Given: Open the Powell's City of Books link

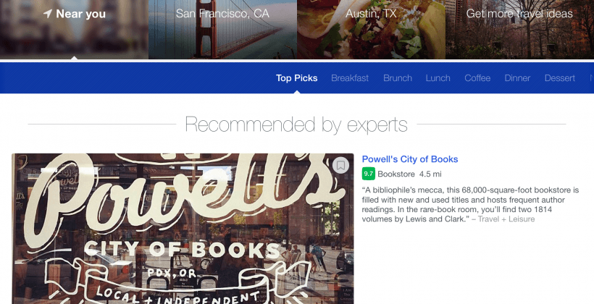Looking at the screenshot, I should point(410,159).
